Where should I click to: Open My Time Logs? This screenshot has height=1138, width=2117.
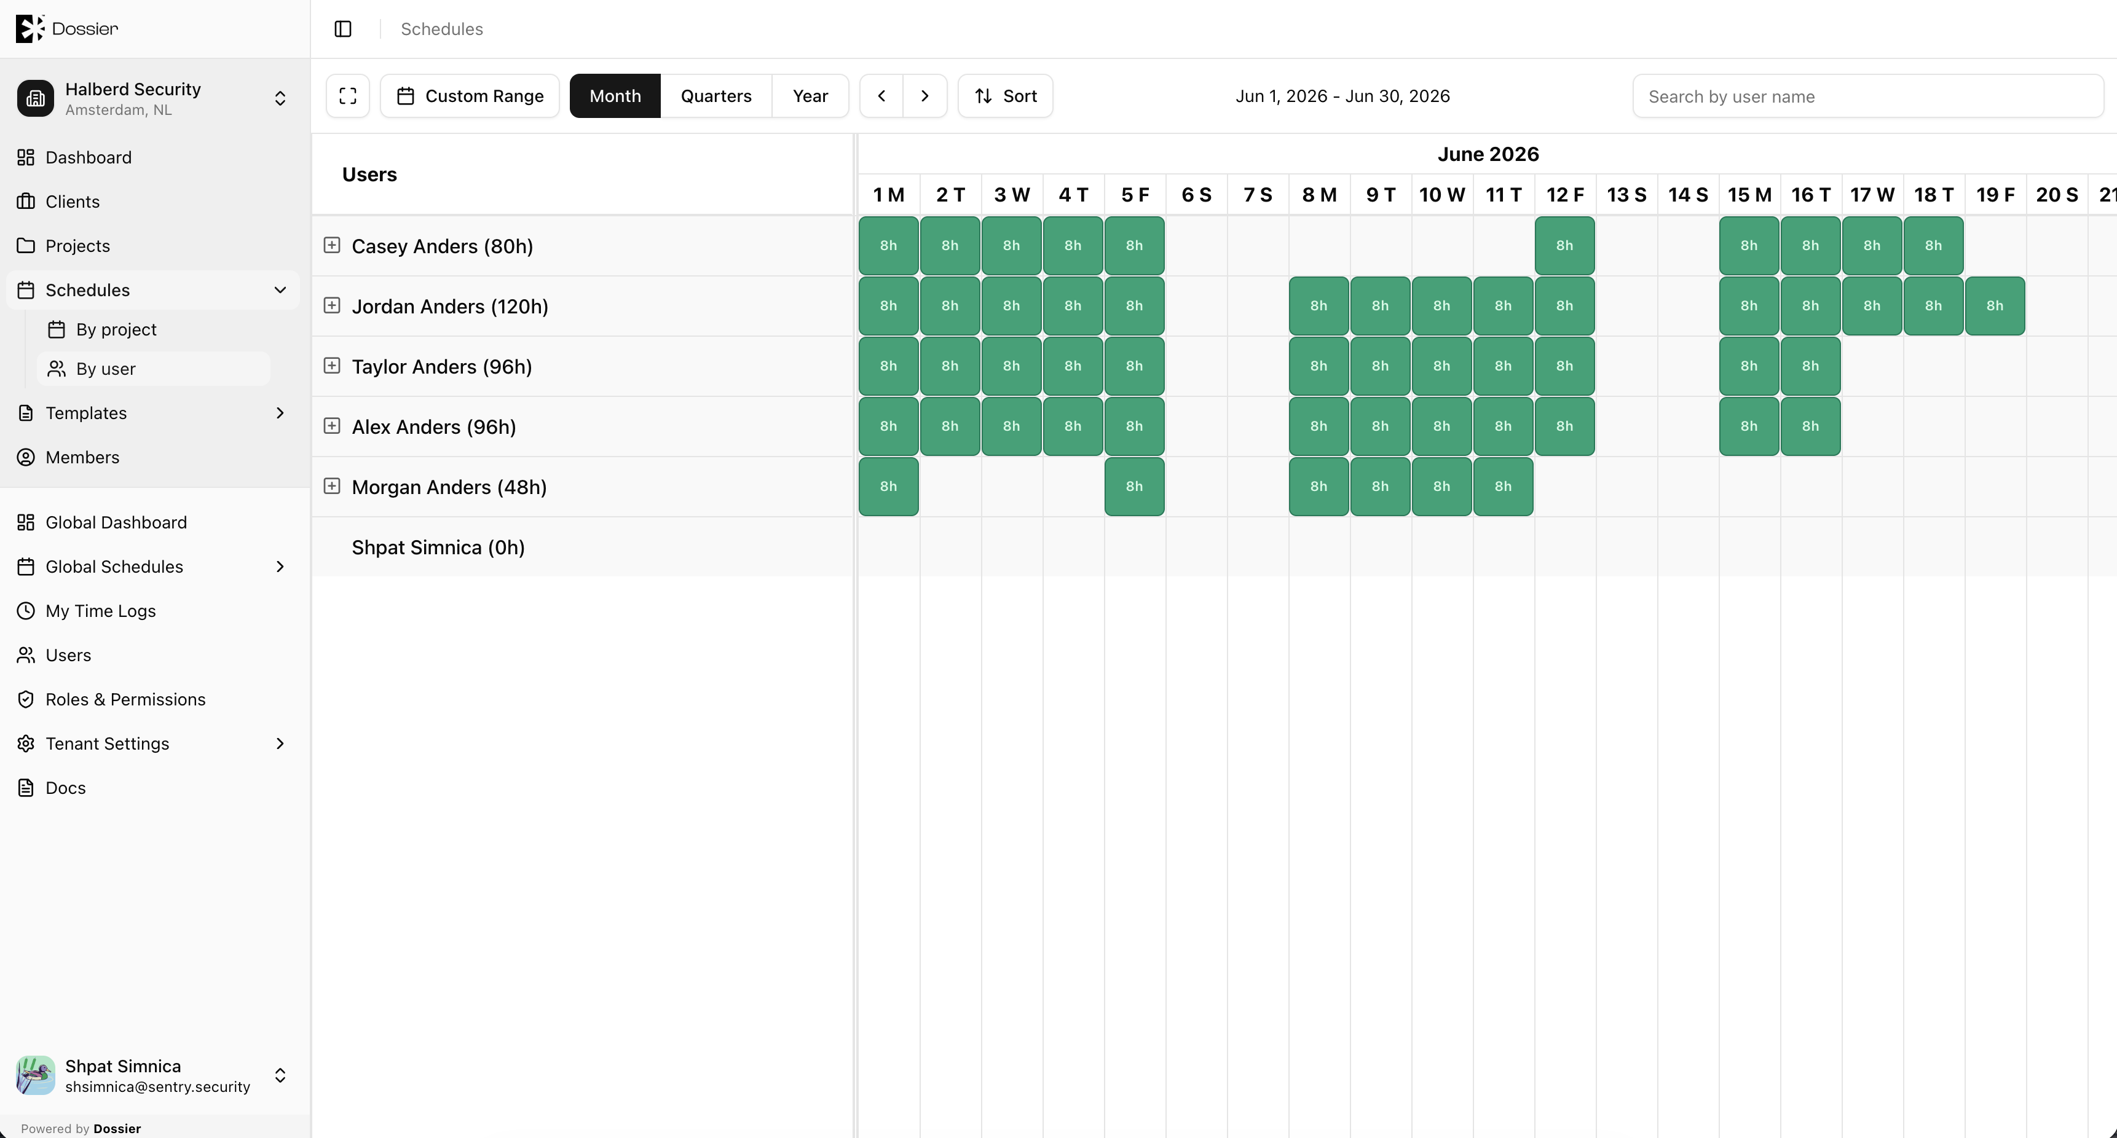tap(153, 611)
